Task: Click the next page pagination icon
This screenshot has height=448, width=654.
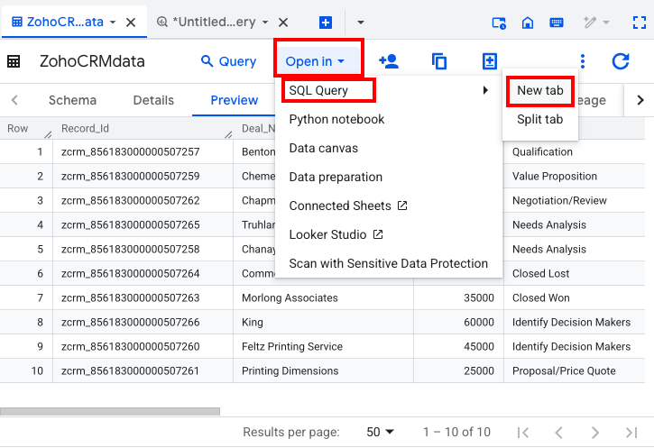Action: tap(595, 433)
